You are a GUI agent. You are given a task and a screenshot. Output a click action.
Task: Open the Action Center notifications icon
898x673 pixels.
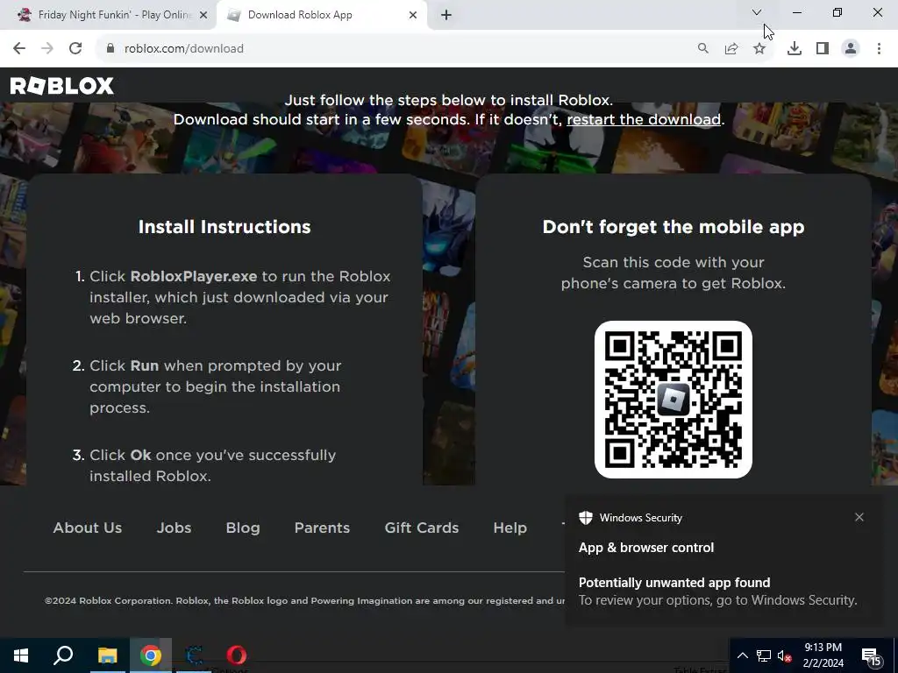873,655
